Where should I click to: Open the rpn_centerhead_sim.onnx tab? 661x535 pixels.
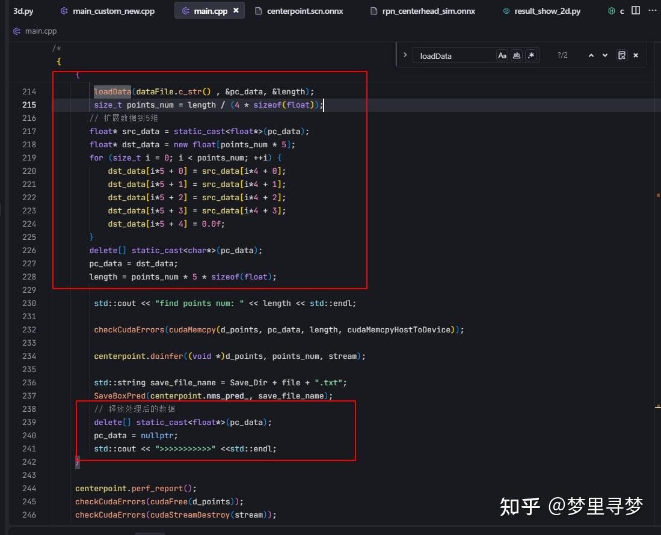click(423, 11)
